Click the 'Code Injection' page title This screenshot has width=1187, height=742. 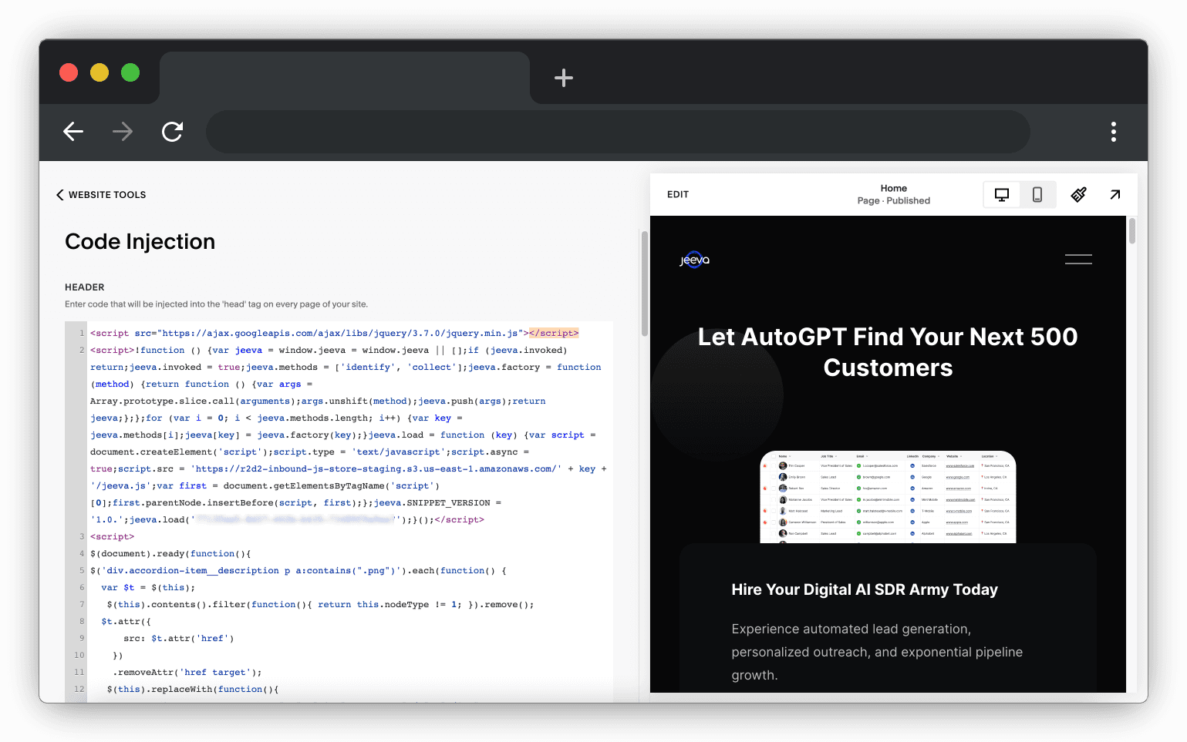[x=140, y=242]
